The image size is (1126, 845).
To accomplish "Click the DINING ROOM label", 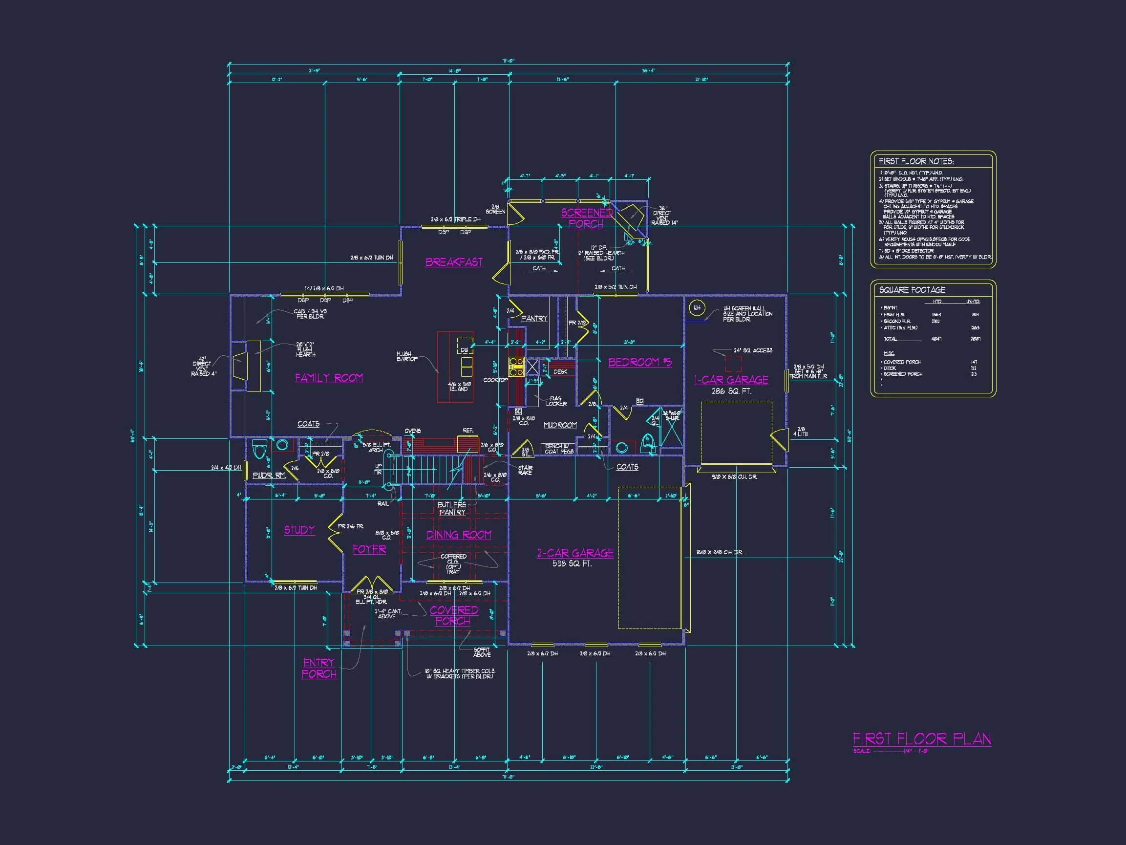I will (459, 535).
